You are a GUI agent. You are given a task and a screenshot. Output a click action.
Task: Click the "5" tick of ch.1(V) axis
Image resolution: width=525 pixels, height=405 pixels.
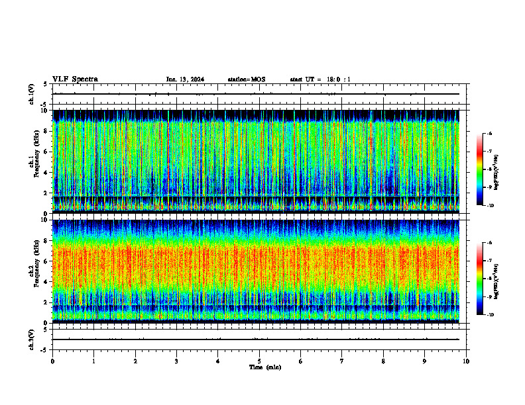(x=46, y=84)
